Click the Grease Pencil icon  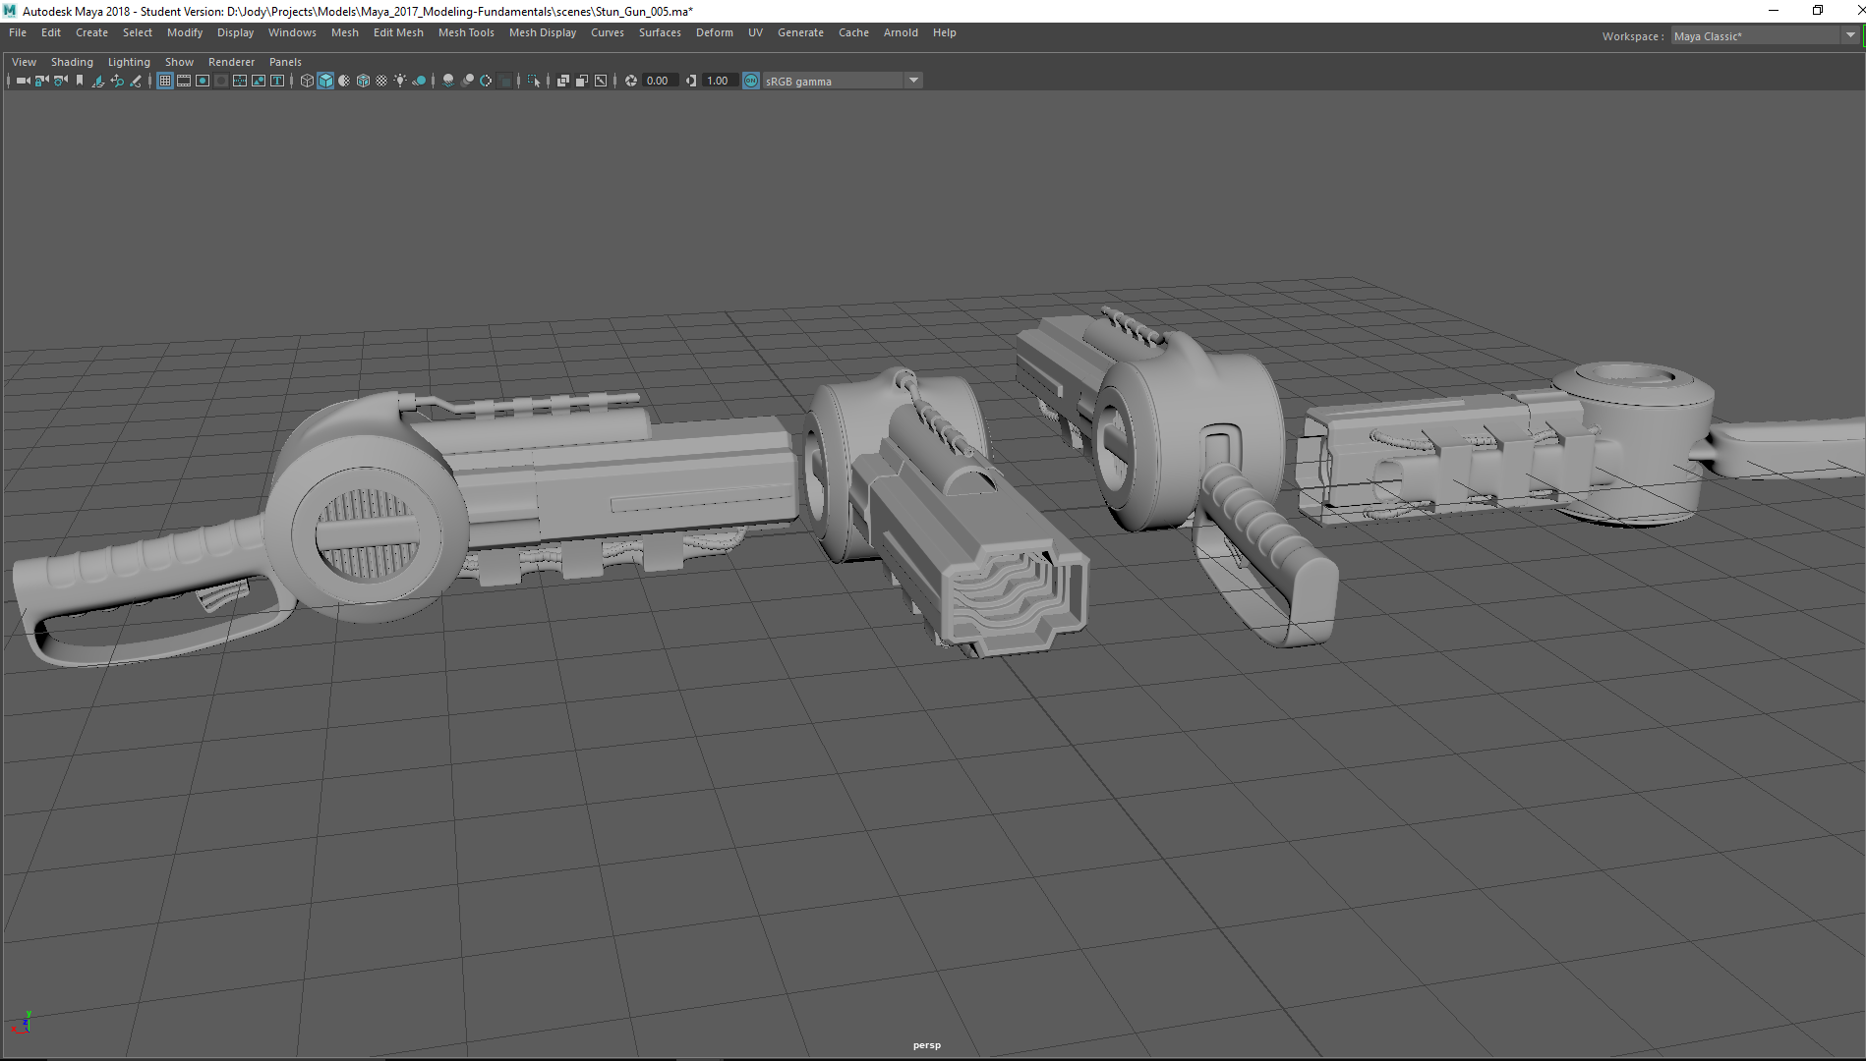[x=136, y=81]
